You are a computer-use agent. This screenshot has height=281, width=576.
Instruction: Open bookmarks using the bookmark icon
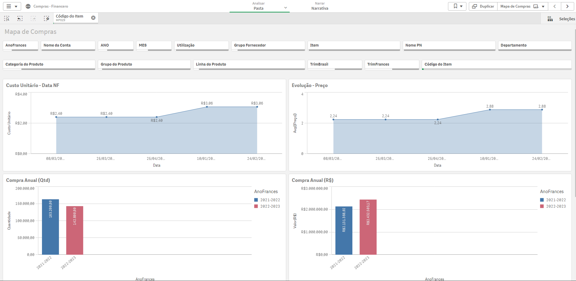pyautogui.click(x=455, y=6)
